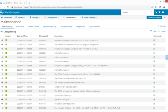This screenshot has height=112, width=168.
Task: Switch to the Diagnostics tab
Action: (x=81, y=27)
